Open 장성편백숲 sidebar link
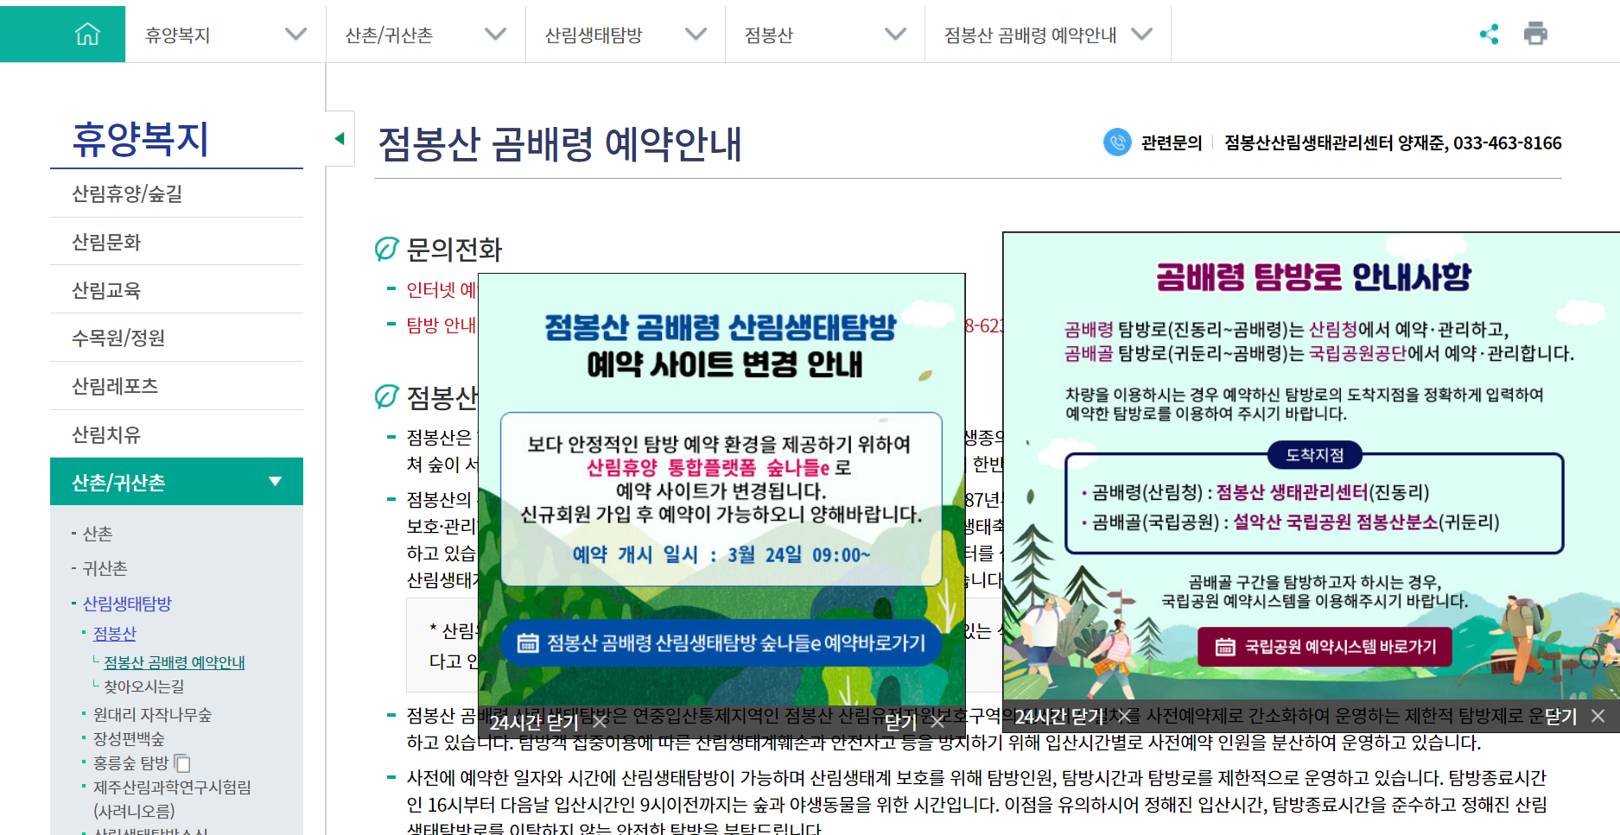This screenshot has width=1620, height=835. [x=129, y=739]
